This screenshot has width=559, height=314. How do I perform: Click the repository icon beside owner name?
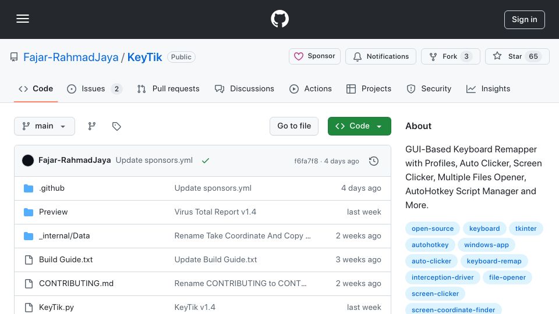tap(14, 57)
